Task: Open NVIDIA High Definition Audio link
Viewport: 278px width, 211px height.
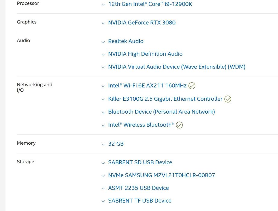Action: tap(145, 54)
